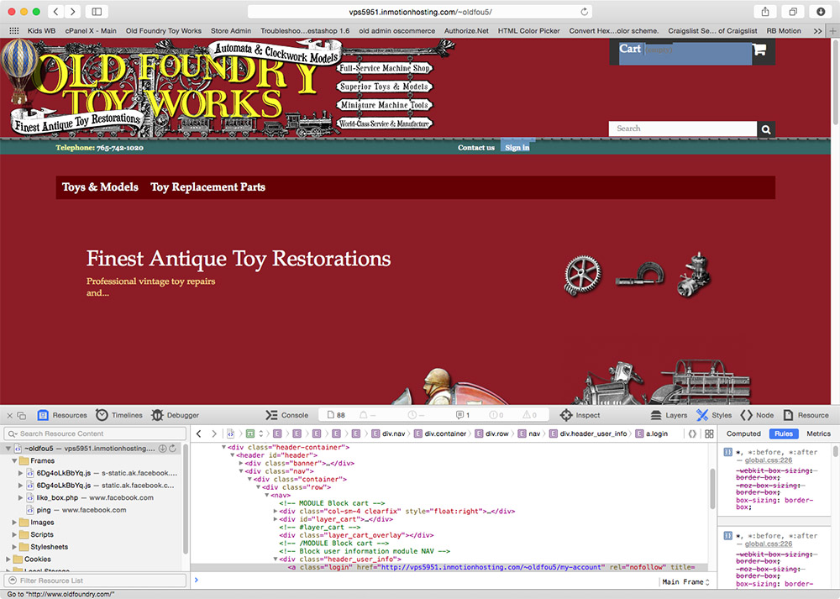Viewport: 840px width, 599px height.
Task: Click the Sign in link
Action: [x=517, y=147]
